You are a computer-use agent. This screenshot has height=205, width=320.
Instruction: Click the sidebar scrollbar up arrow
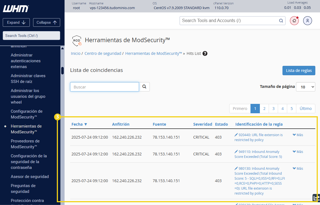(62, 48)
